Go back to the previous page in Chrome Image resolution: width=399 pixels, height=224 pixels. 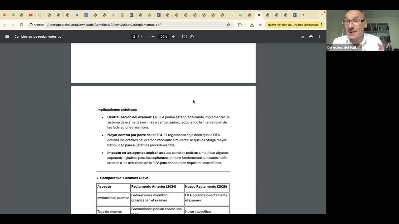5,25
